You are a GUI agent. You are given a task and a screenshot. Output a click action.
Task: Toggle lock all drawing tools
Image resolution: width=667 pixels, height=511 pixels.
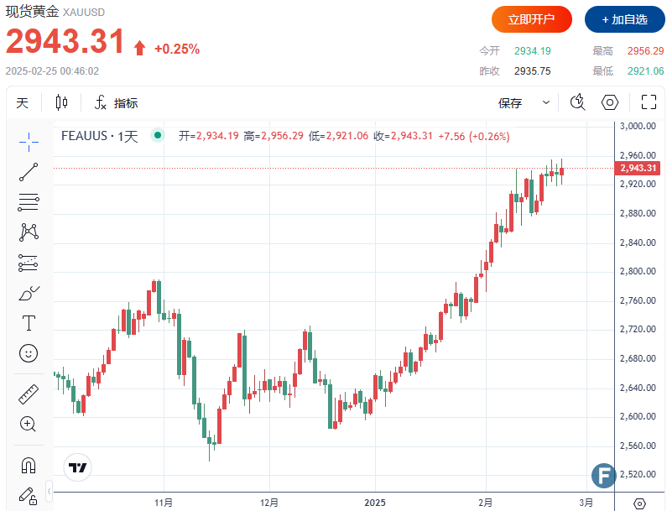click(x=29, y=494)
